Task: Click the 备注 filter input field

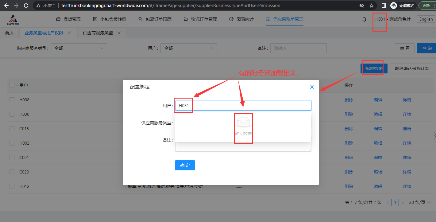Action: coord(298,48)
